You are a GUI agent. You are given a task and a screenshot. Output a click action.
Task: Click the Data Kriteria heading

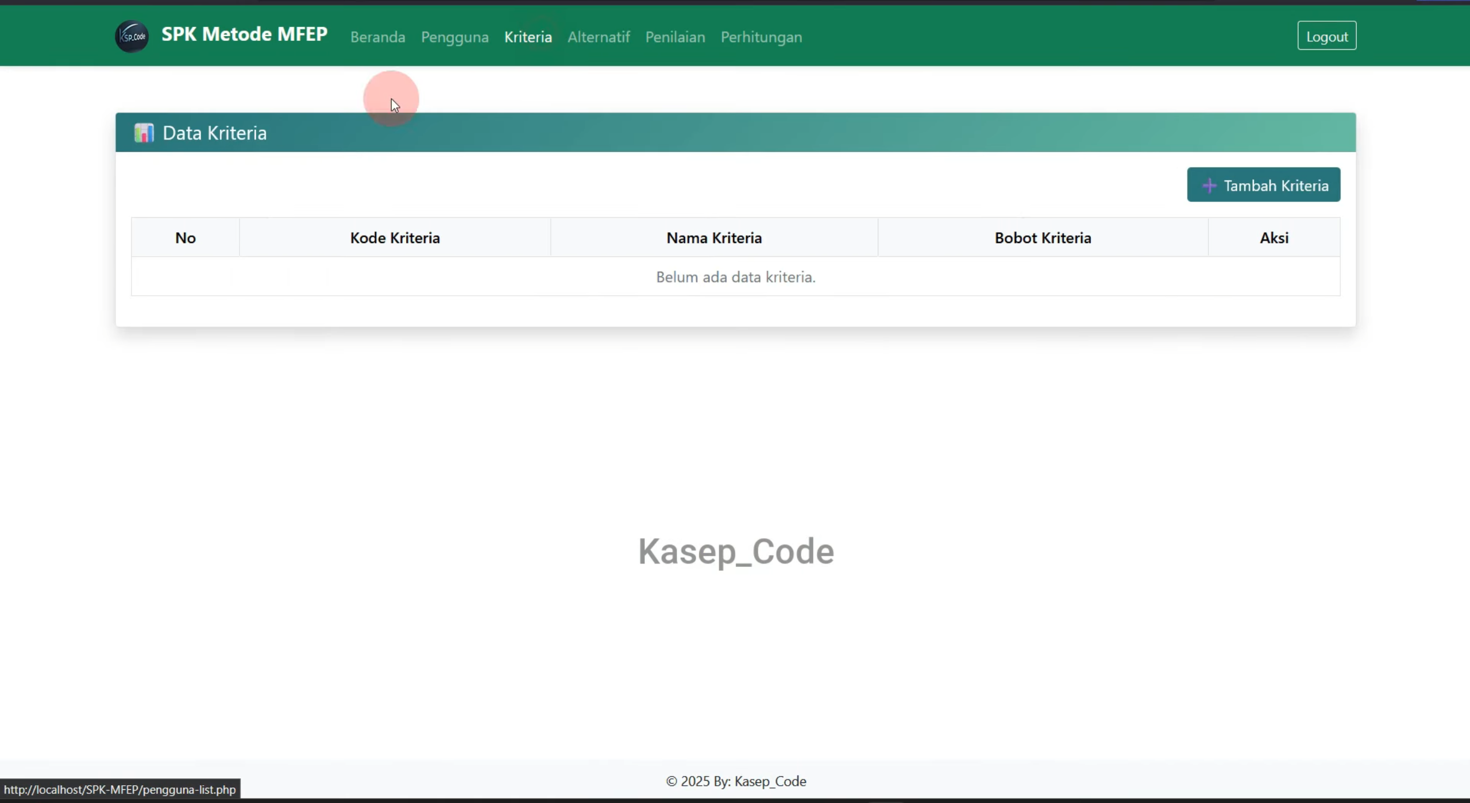pos(214,133)
